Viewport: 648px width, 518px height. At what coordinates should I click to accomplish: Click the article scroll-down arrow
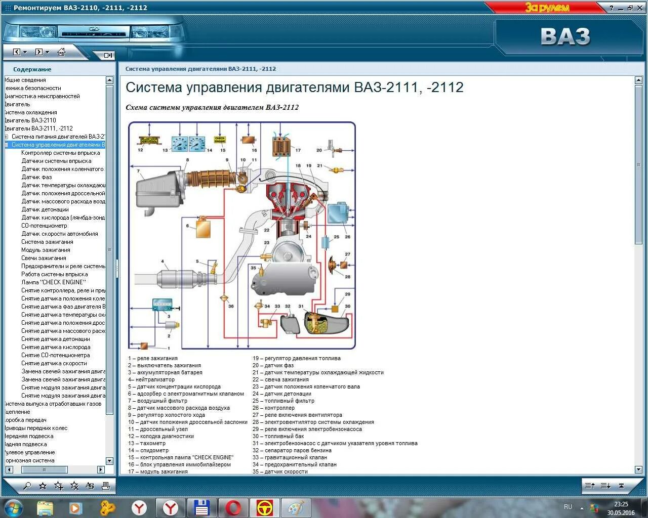pos(638,470)
